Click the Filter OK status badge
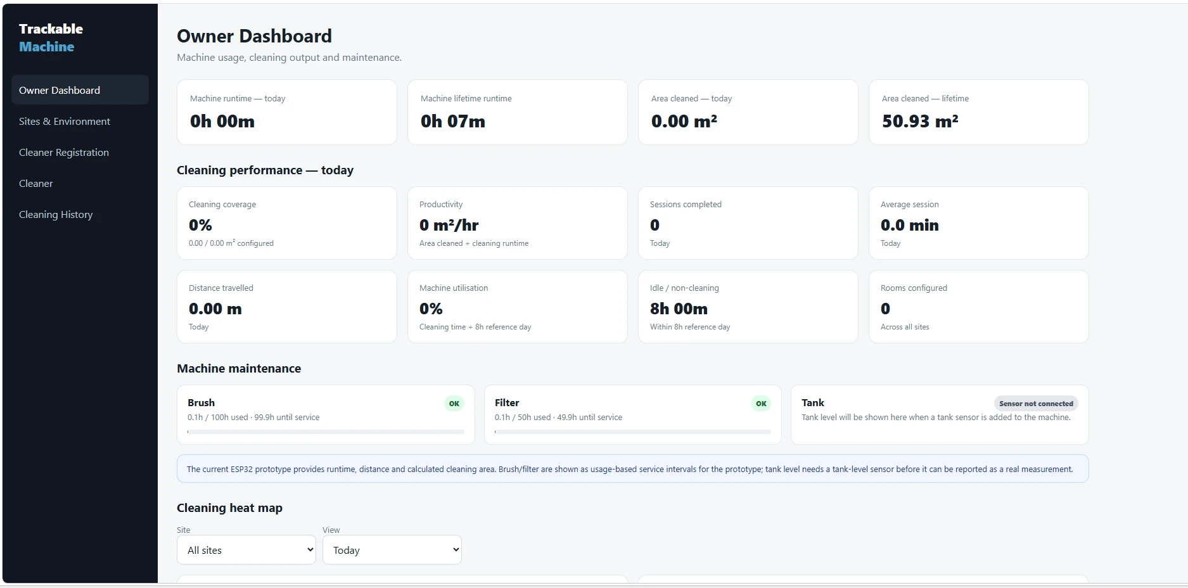 [761, 404]
